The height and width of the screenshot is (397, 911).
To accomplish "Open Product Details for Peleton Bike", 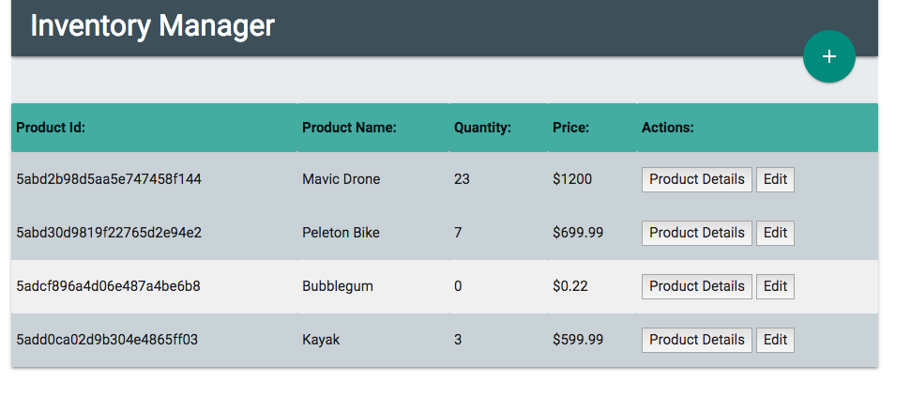I will click(696, 233).
